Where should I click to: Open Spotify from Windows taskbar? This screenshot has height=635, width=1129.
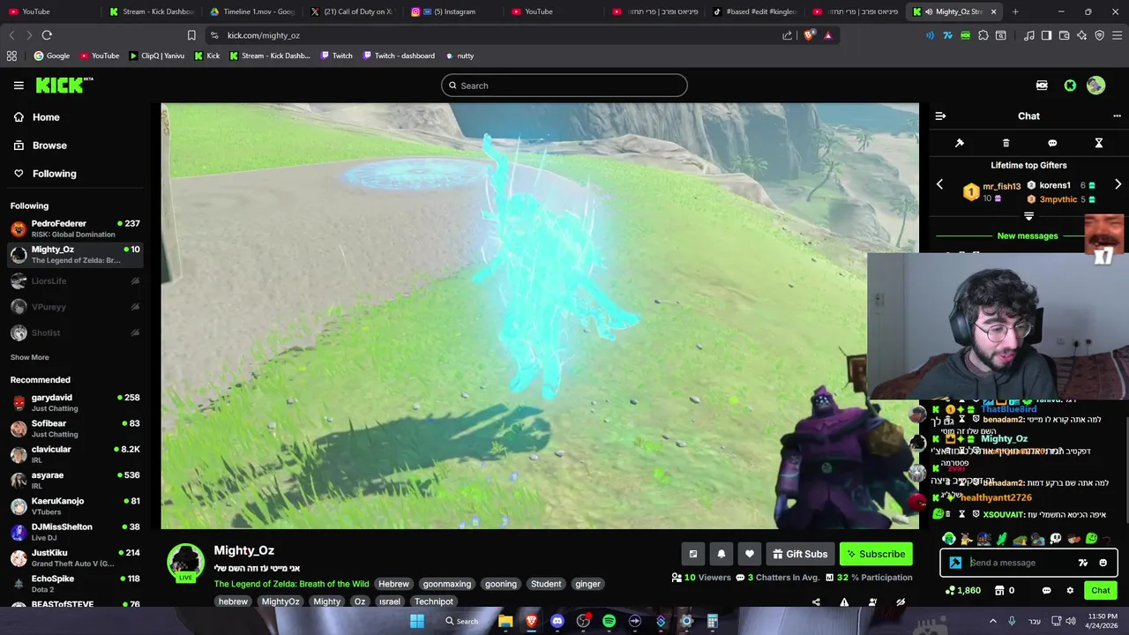(x=609, y=621)
